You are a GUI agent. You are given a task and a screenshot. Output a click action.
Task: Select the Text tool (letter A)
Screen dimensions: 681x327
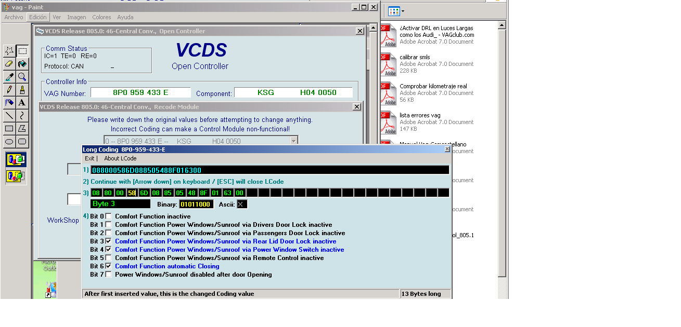(22, 103)
